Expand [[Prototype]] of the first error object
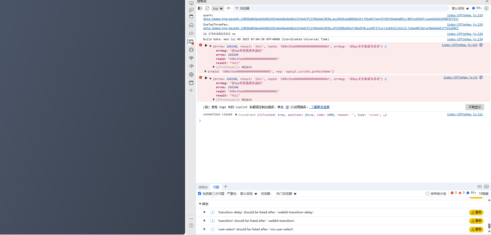Screen dimensions: 491x235 pyautogui.click(x=214, y=67)
